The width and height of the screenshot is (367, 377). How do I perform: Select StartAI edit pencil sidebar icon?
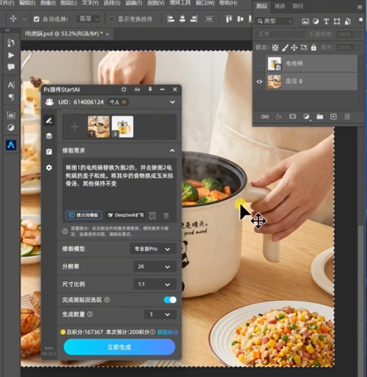(49, 120)
